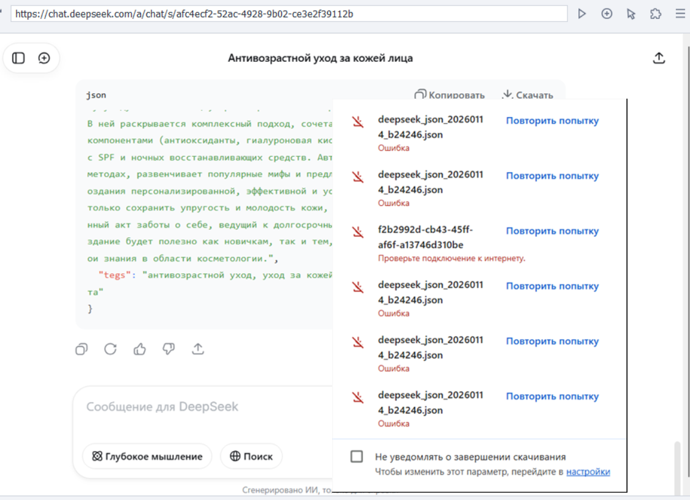Image resolution: width=690 pixels, height=500 pixels.
Task: Toggle the sidebar panel icon
Action: [18, 58]
